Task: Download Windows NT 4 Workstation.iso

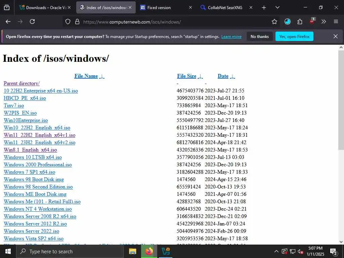Action: tap(38, 209)
